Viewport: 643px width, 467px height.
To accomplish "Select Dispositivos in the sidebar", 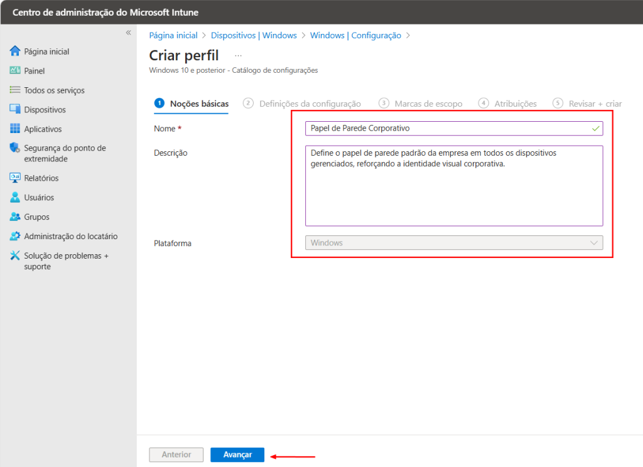I will pos(43,109).
